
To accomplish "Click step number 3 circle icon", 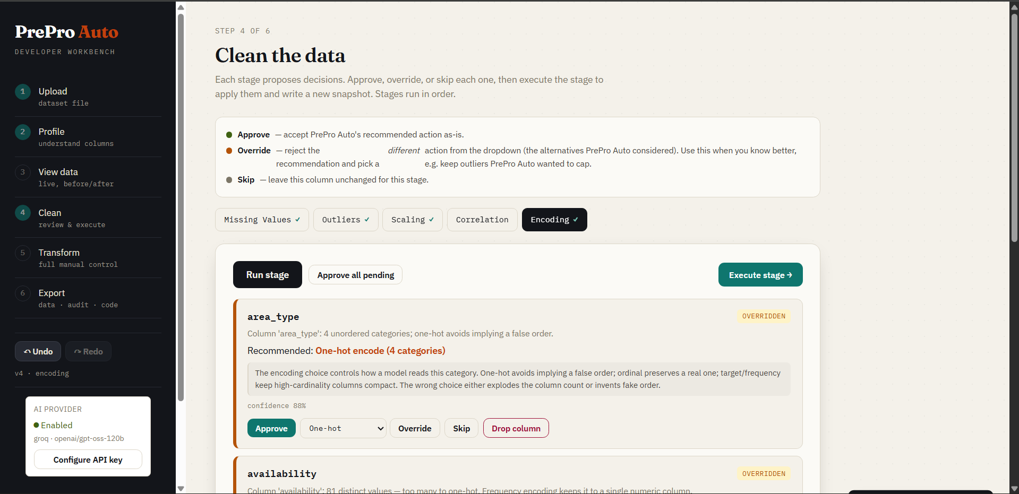I will coord(22,172).
